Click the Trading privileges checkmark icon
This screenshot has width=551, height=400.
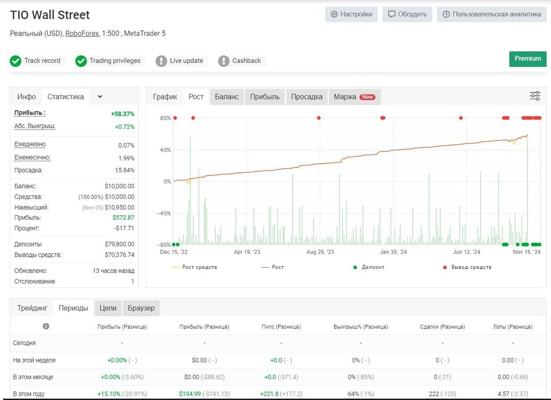point(81,61)
